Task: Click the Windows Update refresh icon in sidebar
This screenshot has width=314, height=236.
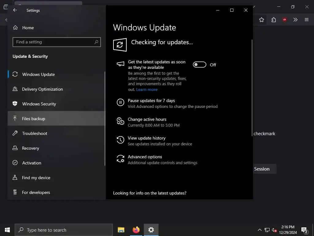Action: point(15,74)
